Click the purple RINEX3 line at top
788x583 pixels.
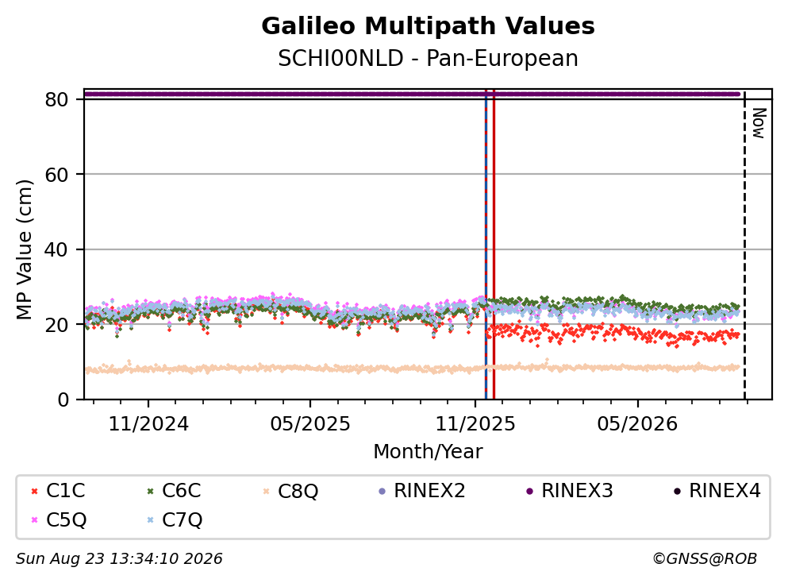click(412, 94)
